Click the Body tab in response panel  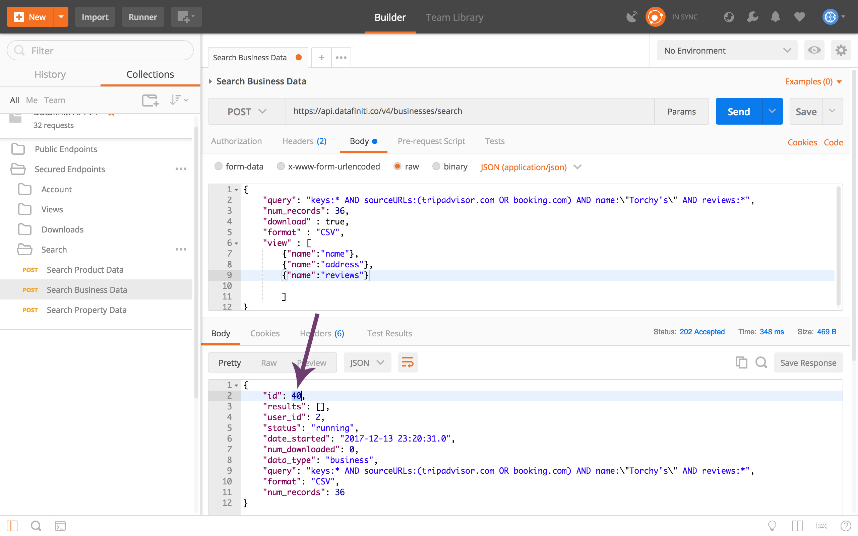(221, 332)
